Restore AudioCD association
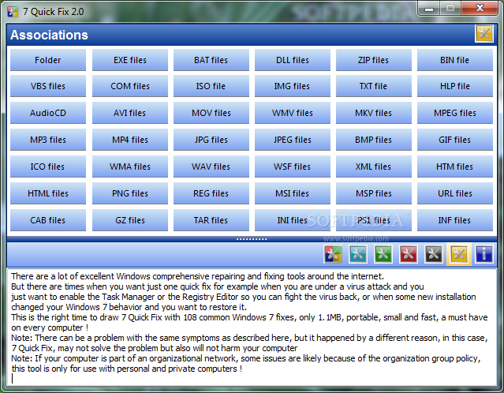 click(48, 113)
